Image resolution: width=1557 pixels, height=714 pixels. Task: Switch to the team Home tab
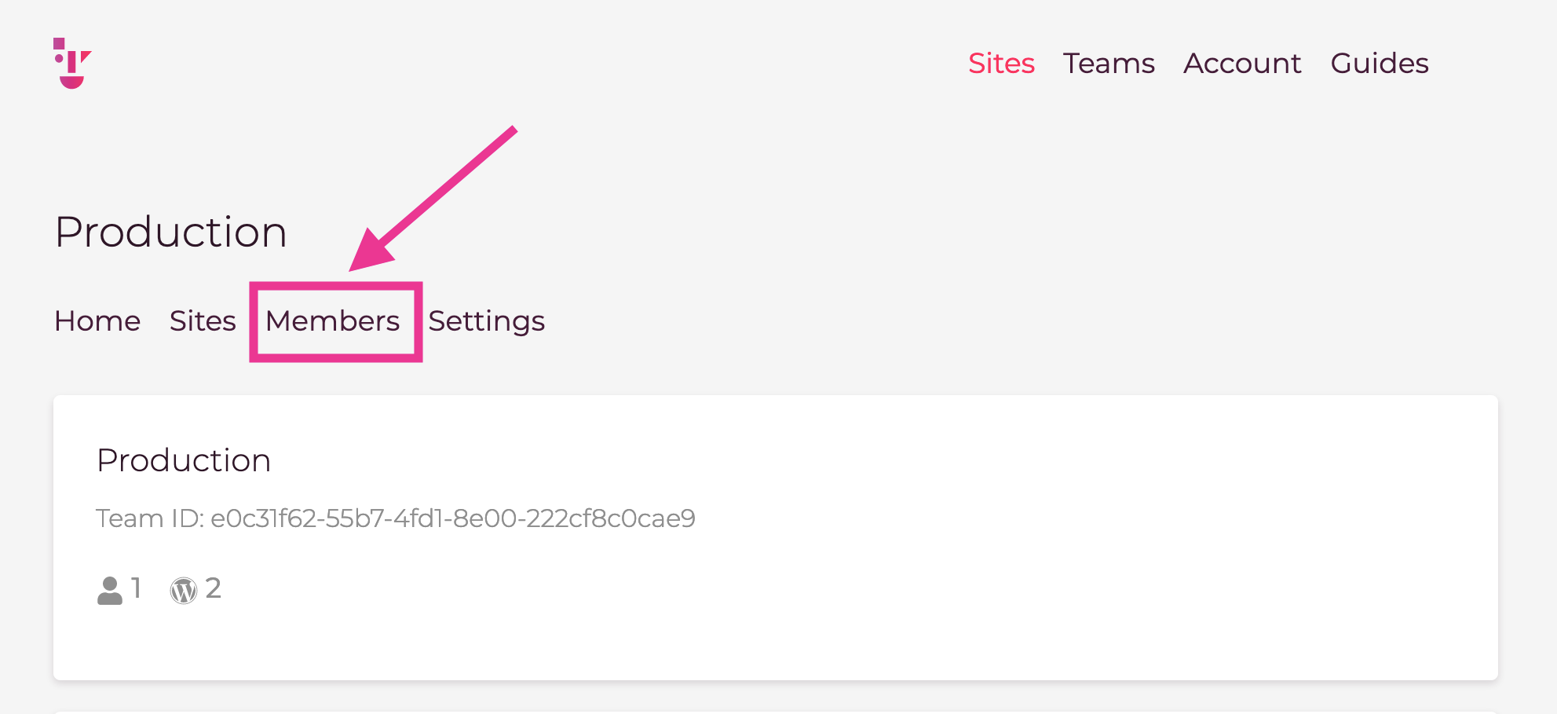coord(97,321)
